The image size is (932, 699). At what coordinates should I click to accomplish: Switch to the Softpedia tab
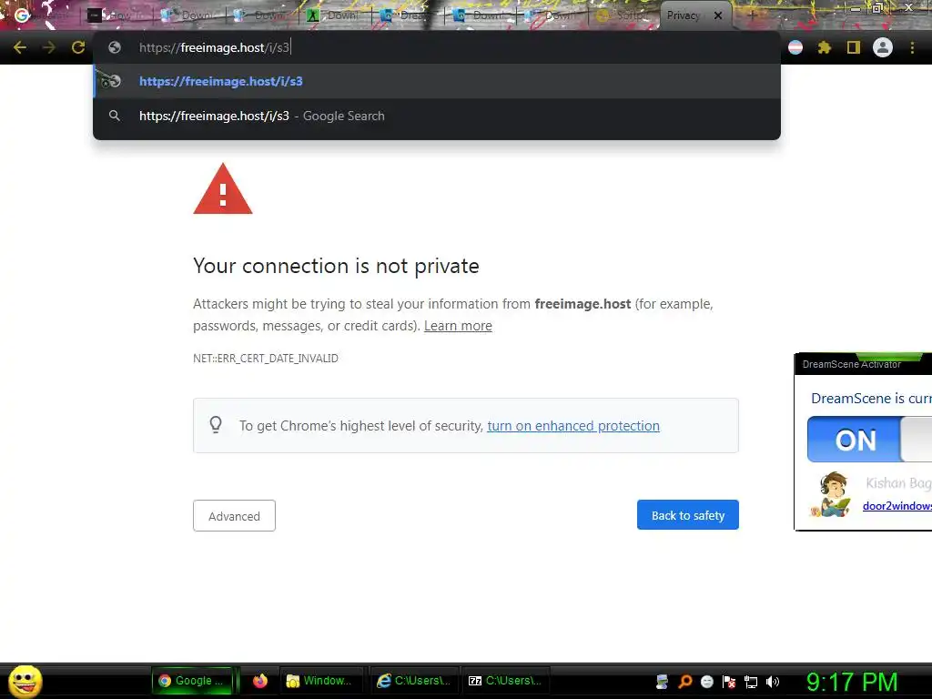pyautogui.click(x=624, y=15)
